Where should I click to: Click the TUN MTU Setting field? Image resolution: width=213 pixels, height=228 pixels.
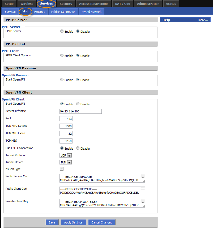(66, 126)
